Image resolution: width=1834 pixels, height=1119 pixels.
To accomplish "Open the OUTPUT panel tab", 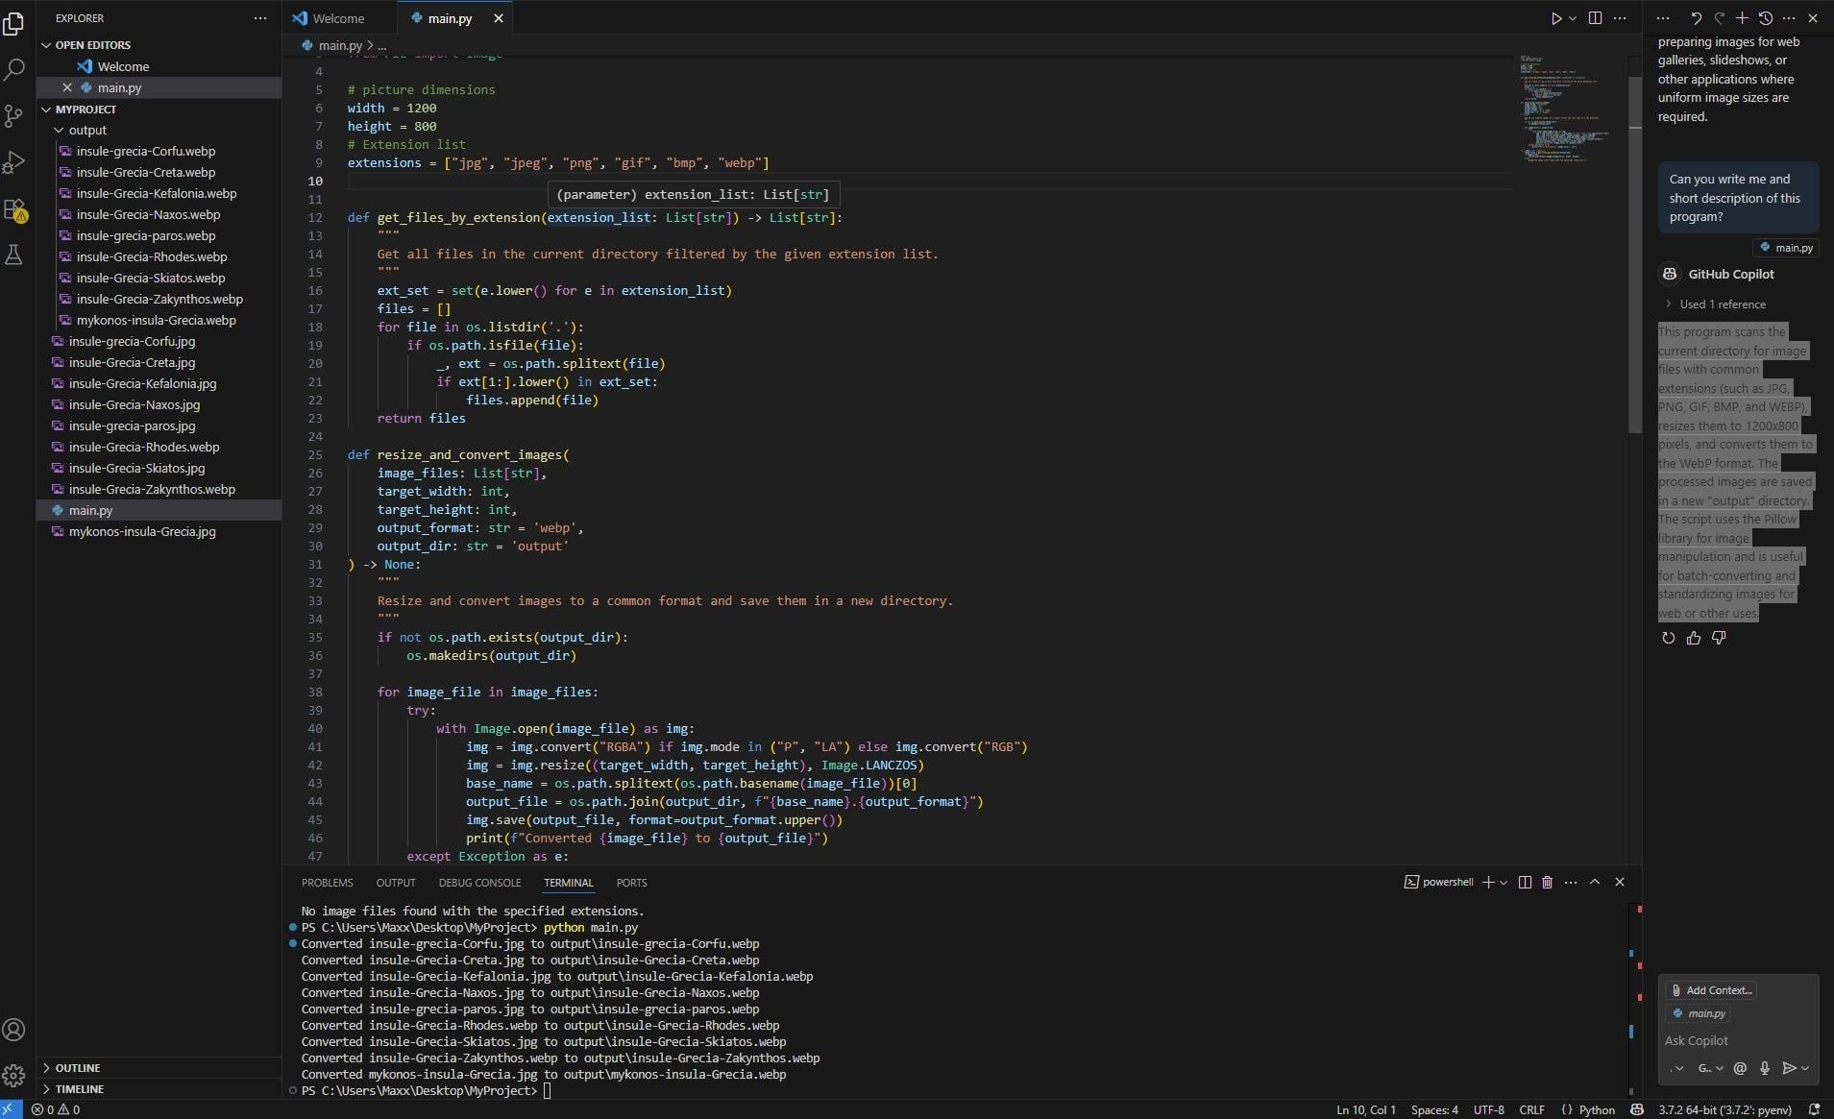I will point(396,883).
